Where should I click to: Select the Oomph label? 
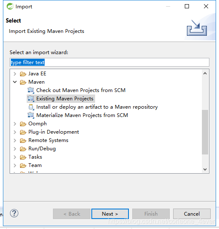tap(38, 124)
